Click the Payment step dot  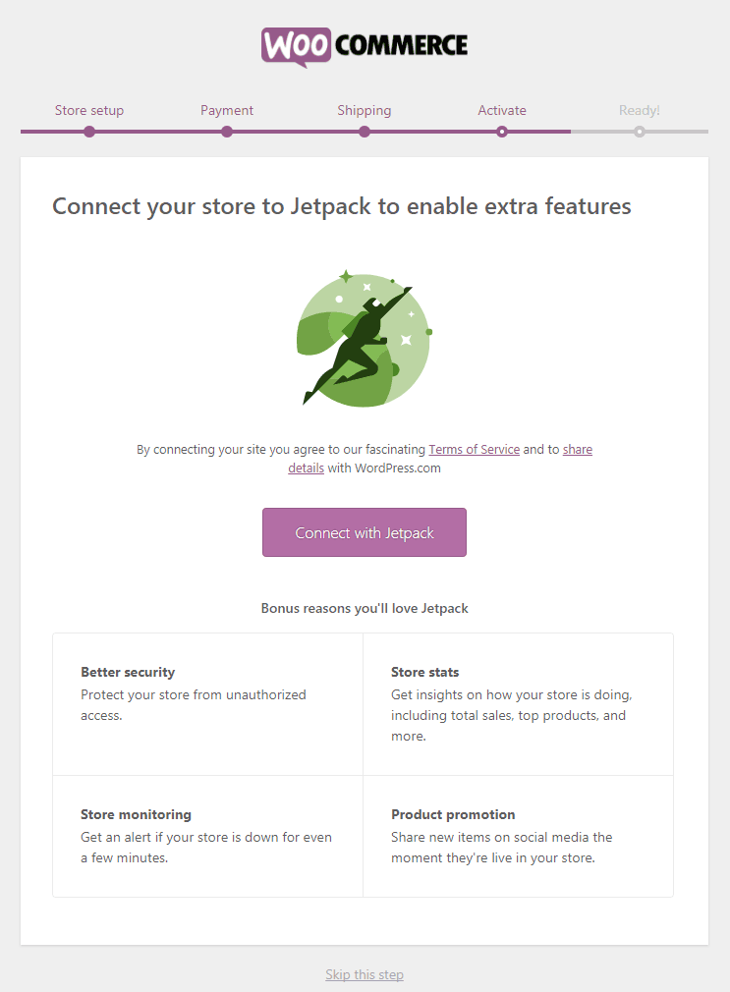[227, 132]
